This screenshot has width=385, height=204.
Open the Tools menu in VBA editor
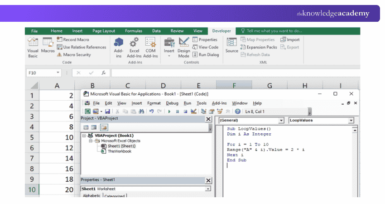(x=202, y=103)
